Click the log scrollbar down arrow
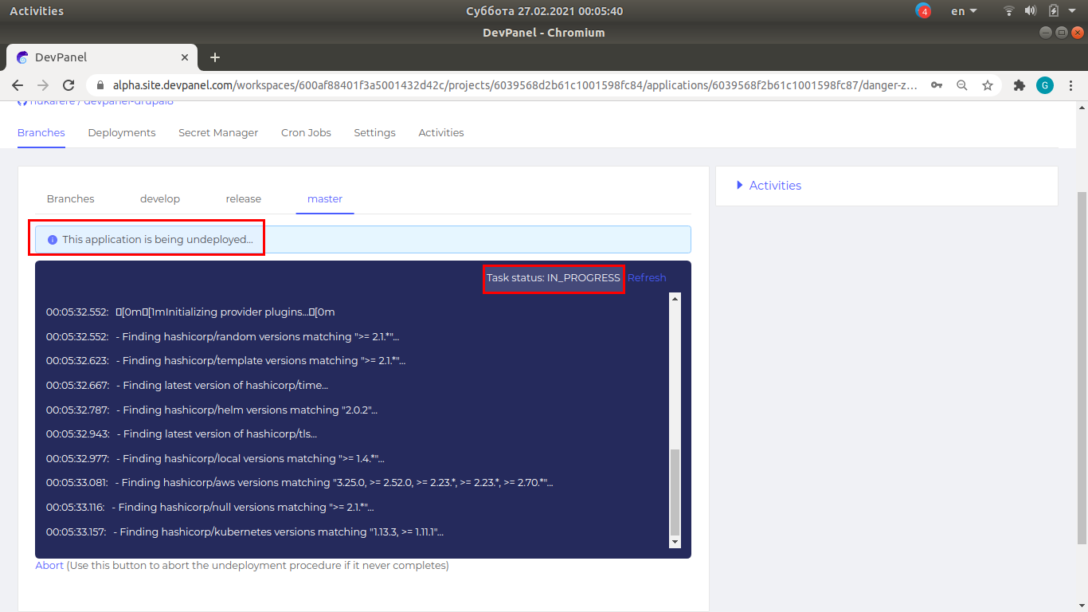 point(675,542)
